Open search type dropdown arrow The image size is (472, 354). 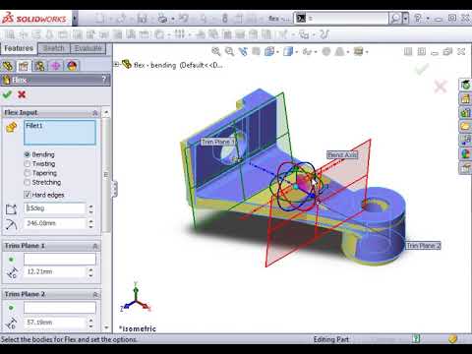tap(405, 19)
